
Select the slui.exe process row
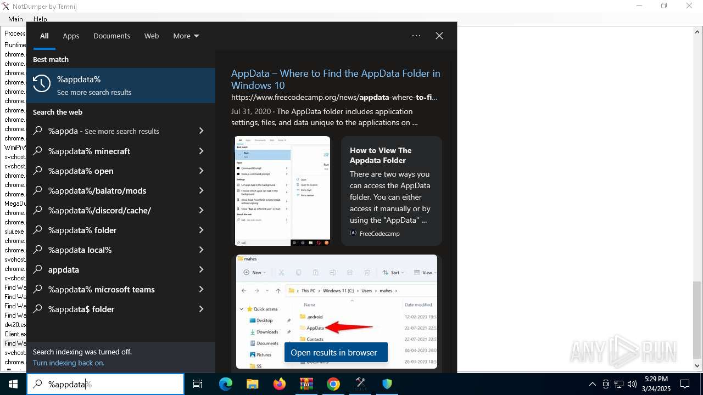15,232
